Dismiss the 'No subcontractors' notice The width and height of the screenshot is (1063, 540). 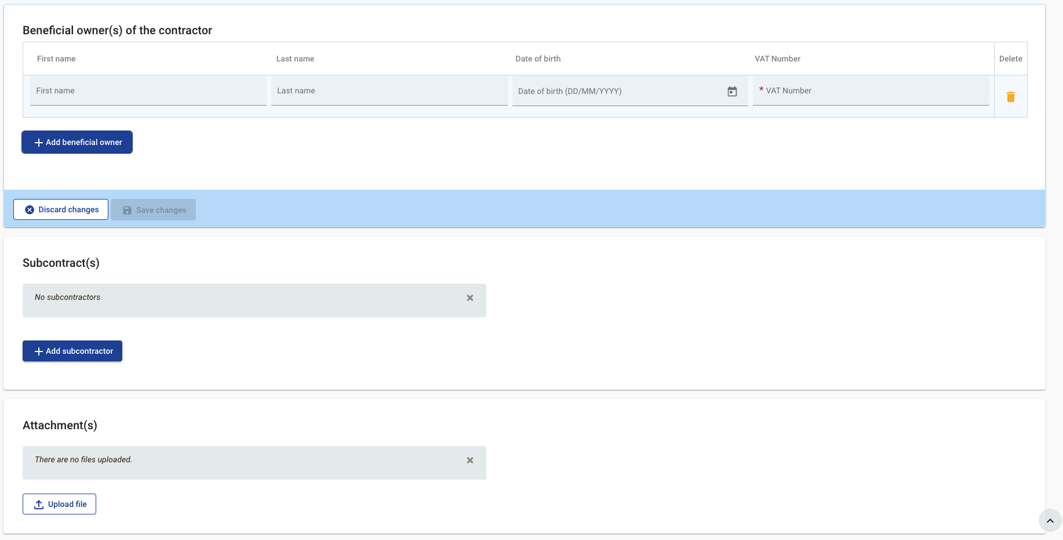tap(470, 298)
